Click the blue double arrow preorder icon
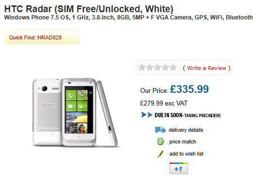The height and width of the screenshot is (178, 256). pos(147,115)
